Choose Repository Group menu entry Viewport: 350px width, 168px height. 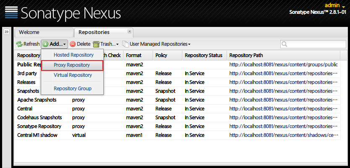point(73,89)
